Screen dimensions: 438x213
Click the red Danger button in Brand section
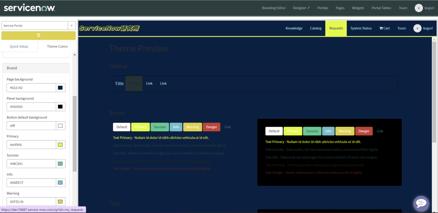pyautogui.click(x=211, y=127)
